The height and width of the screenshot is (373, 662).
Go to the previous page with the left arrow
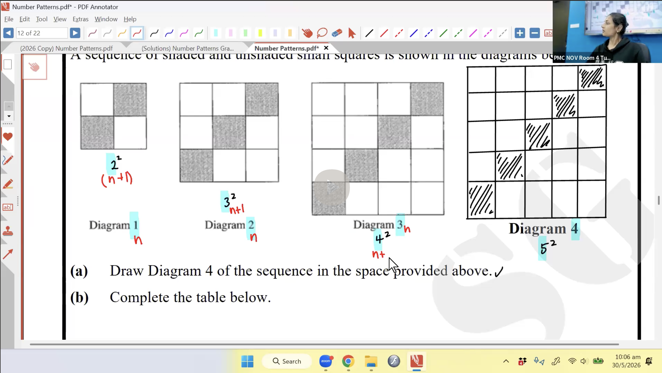coord(8,33)
